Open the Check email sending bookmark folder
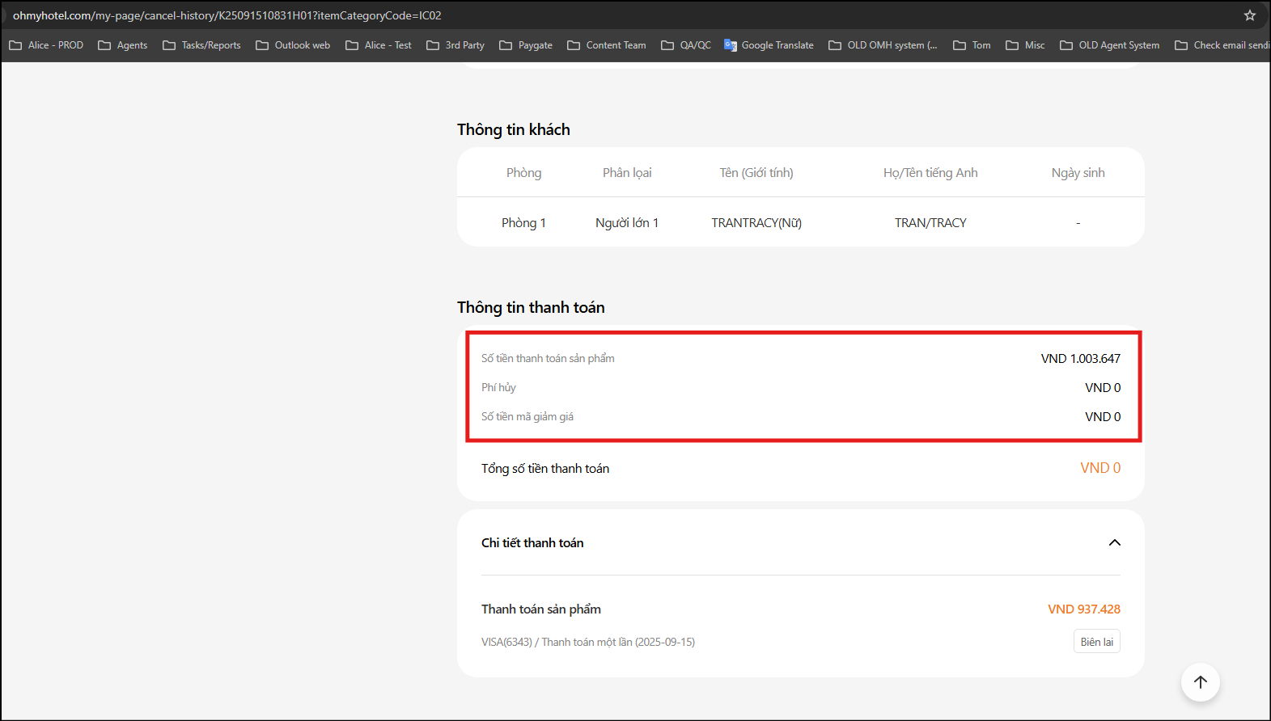This screenshot has height=721, width=1271. pyautogui.click(x=1222, y=45)
